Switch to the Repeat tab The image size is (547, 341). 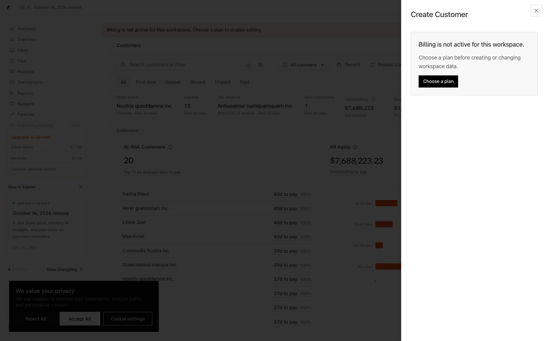[x=173, y=82]
